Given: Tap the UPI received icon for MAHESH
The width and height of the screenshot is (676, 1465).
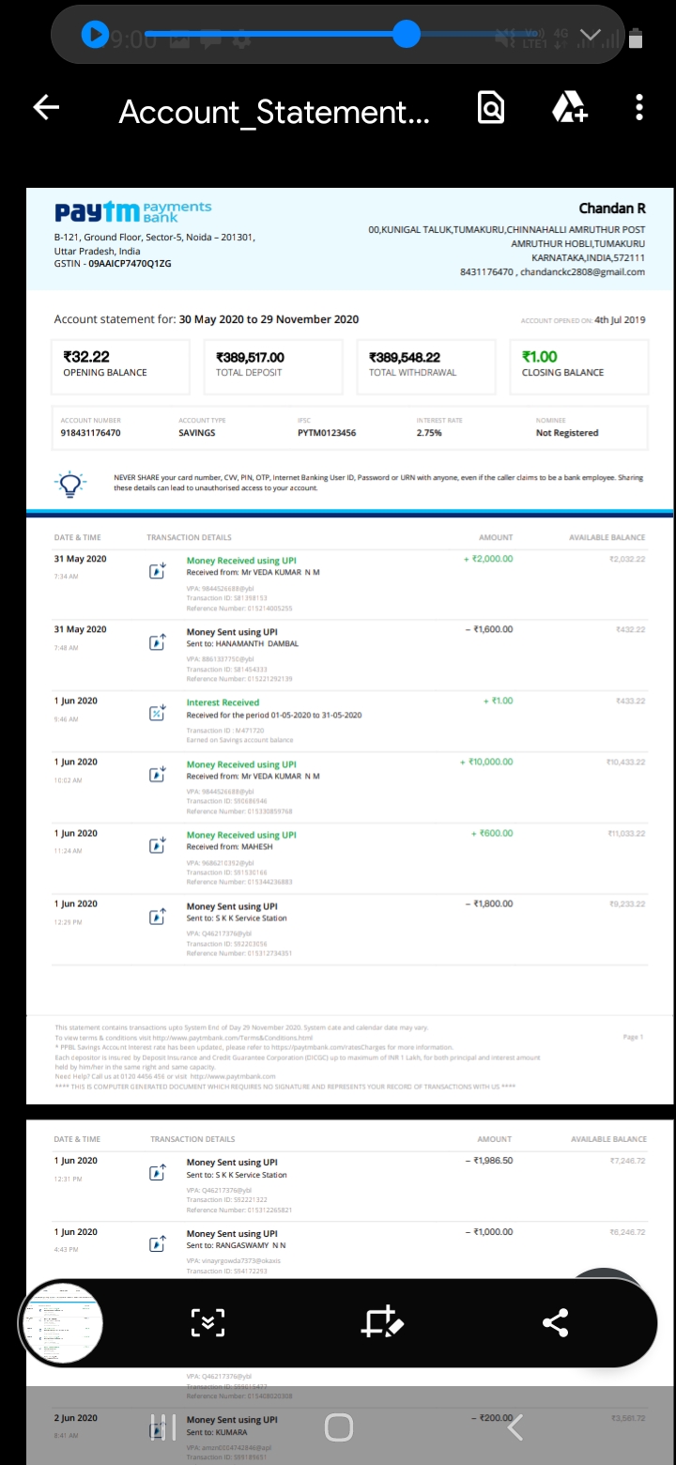Looking at the screenshot, I should coord(158,845).
